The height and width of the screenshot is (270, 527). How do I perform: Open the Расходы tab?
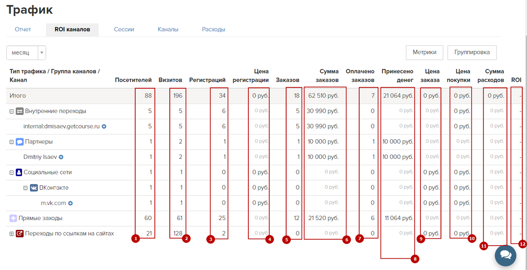213,29
